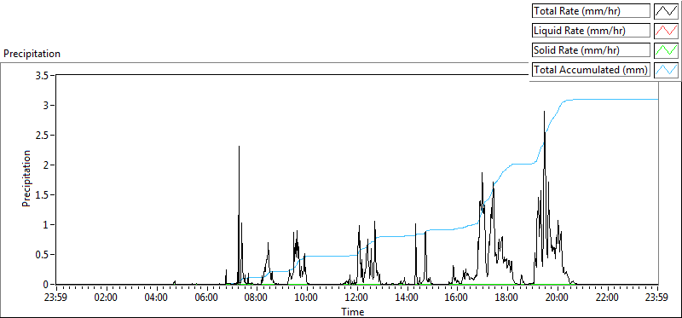Click the 22:00 X-axis time label
Viewport: 682px width, 318px height.
pyautogui.click(x=608, y=298)
